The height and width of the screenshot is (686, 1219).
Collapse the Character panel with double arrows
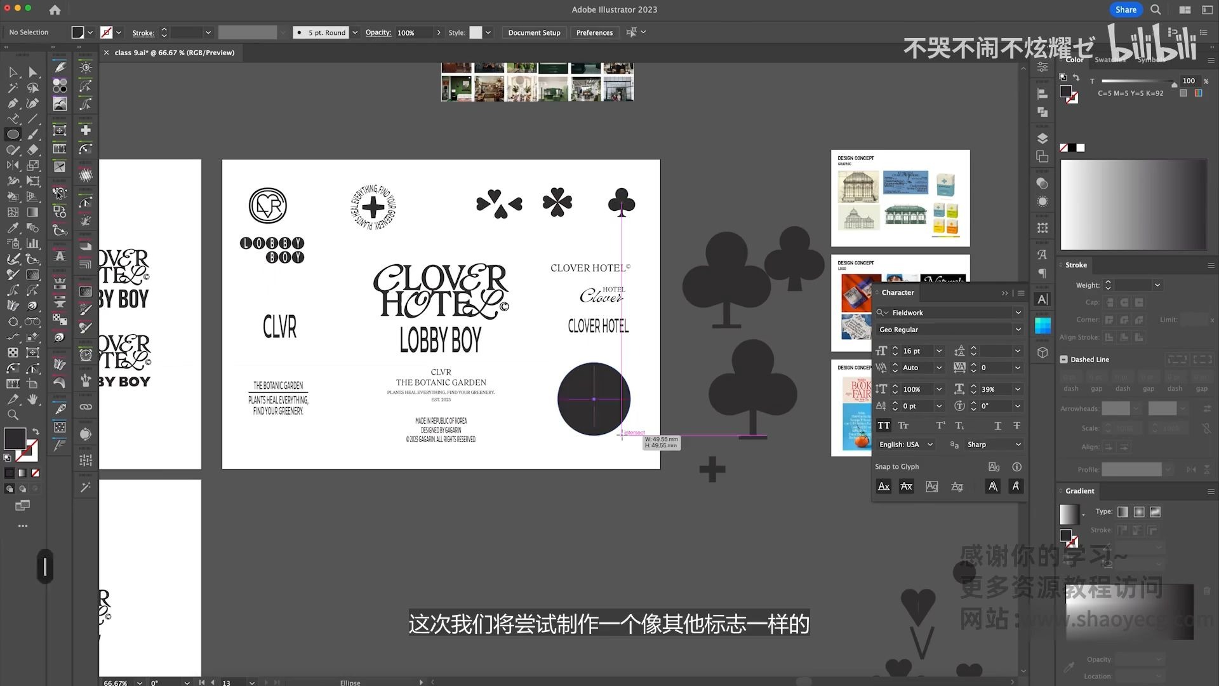[x=1004, y=293]
